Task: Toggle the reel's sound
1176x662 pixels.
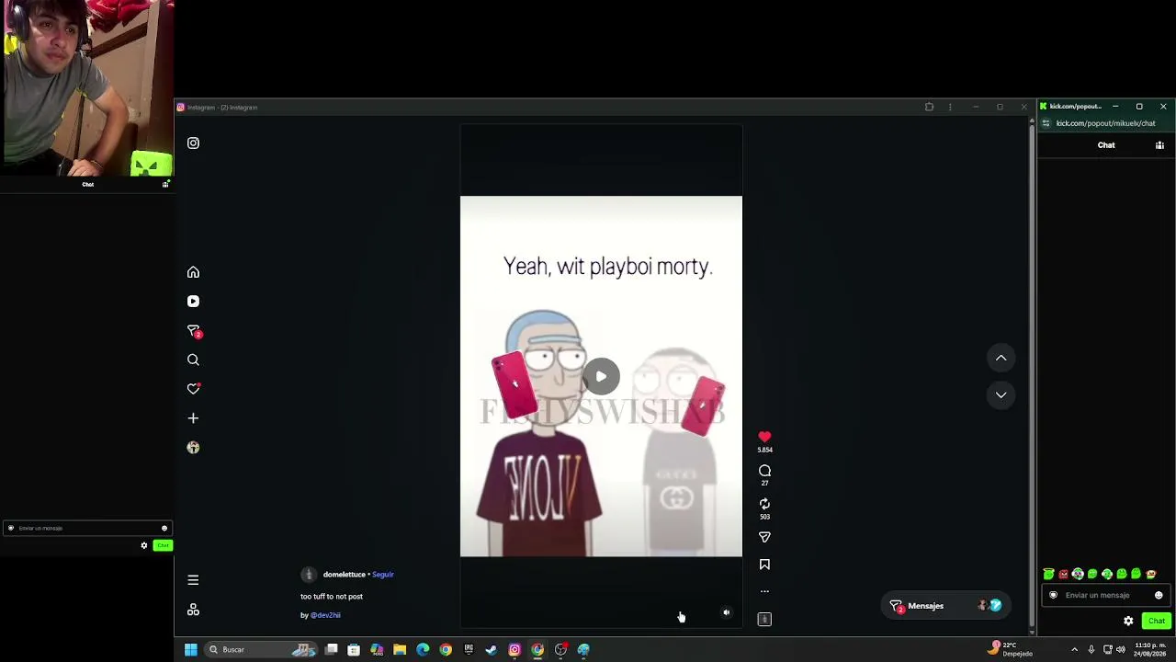Action: tap(726, 612)
